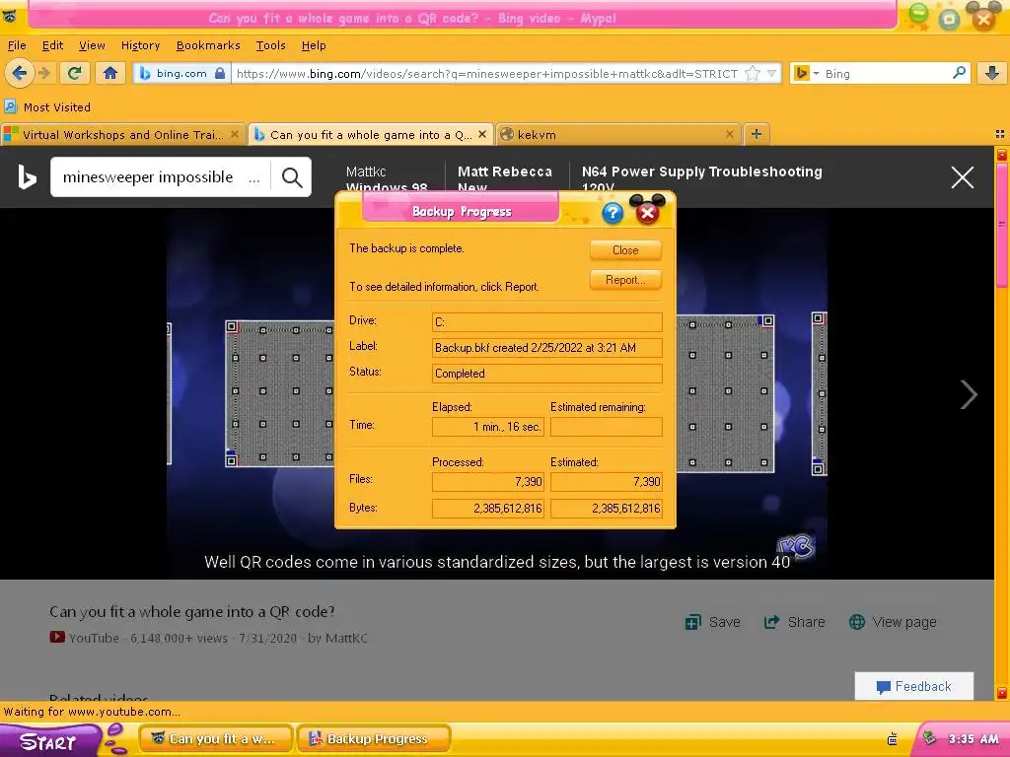
Task: Click Report... in Backup Progress dialog
Action: 625,280
